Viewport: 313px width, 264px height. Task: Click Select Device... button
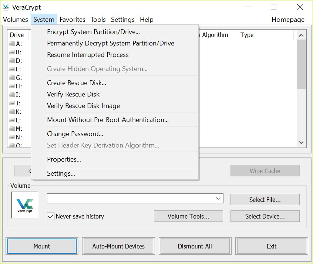tap(265, 216)
